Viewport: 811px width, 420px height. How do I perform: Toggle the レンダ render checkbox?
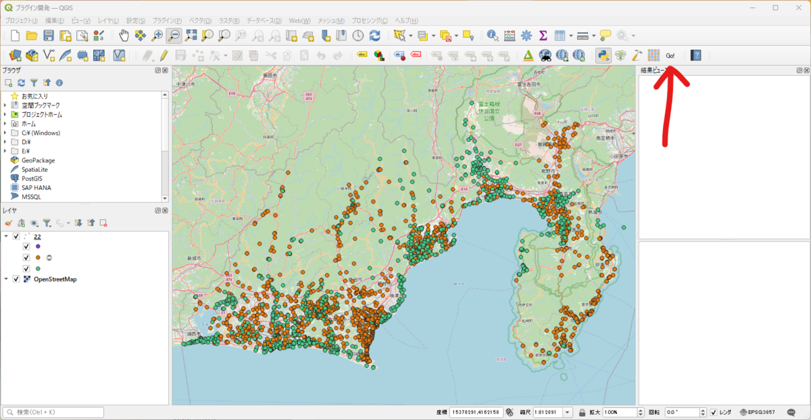714,412
